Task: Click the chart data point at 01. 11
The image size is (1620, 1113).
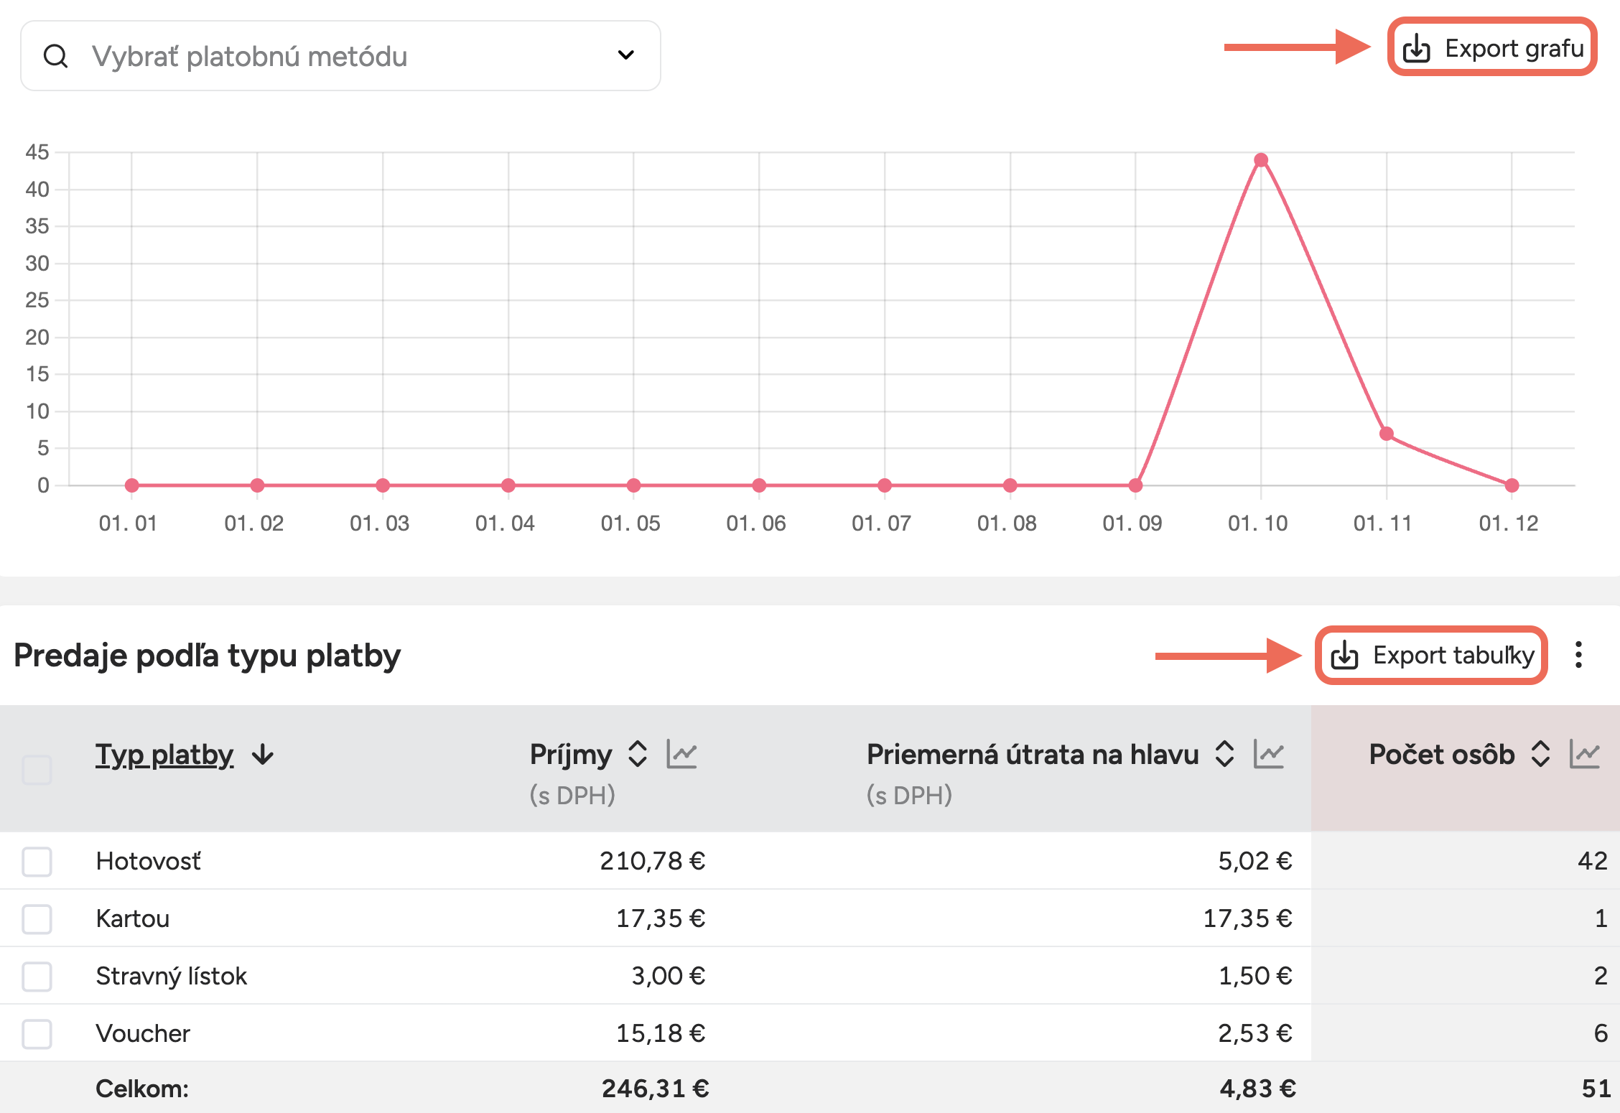Action: (x=1387, y=434)
